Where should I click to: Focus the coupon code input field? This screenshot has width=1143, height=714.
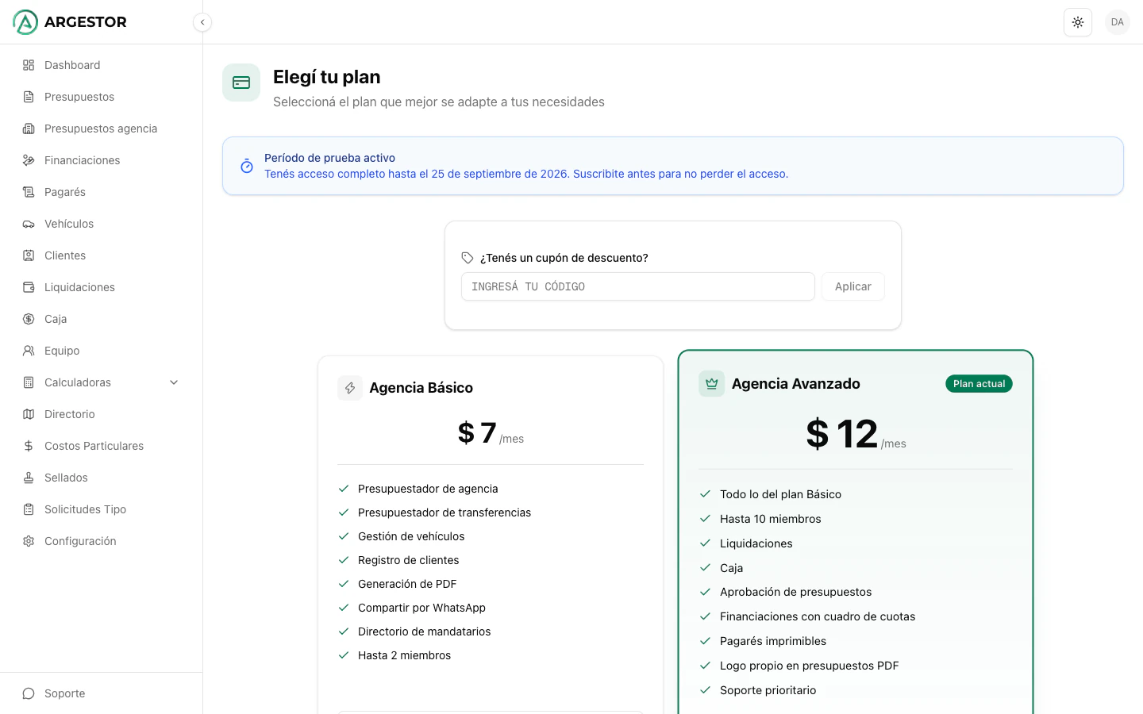(638, 286)
